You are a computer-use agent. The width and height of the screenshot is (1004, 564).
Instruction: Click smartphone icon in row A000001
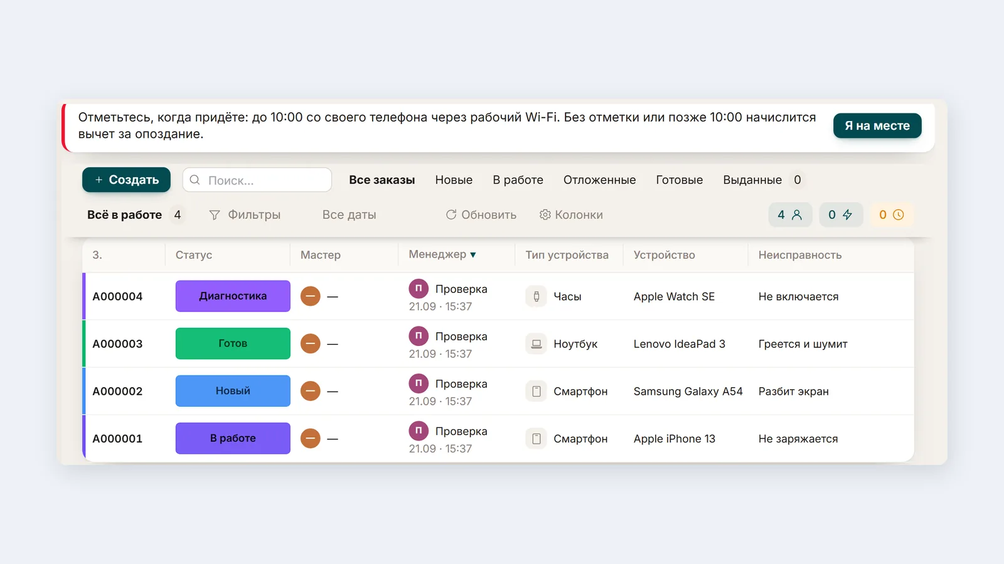(x=536, y=439)
